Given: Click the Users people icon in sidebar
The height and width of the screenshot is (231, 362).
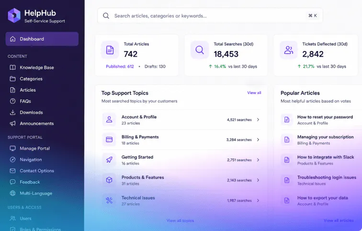Looking at the screenshot, I should [13, 218].
